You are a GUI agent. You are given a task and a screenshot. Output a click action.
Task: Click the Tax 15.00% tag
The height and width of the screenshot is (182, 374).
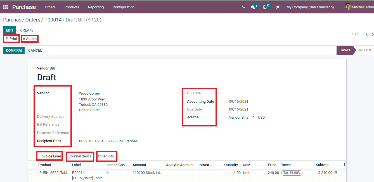[x=292, y=173]
